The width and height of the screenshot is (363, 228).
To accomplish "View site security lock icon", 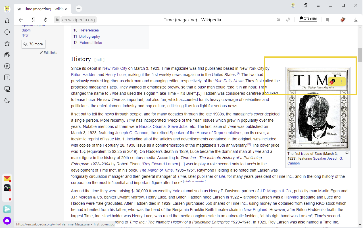I will (57, 20).
